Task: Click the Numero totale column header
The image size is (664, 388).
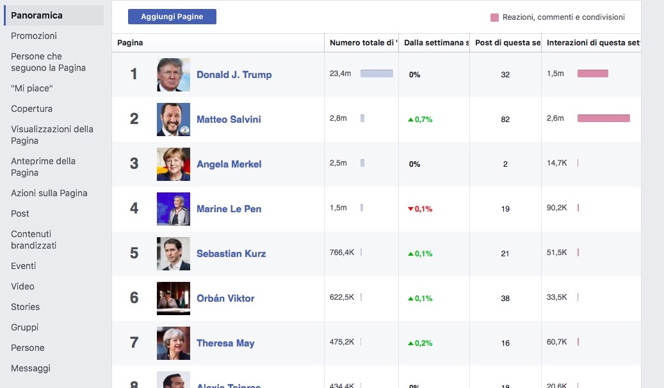Action: point(361,43)
